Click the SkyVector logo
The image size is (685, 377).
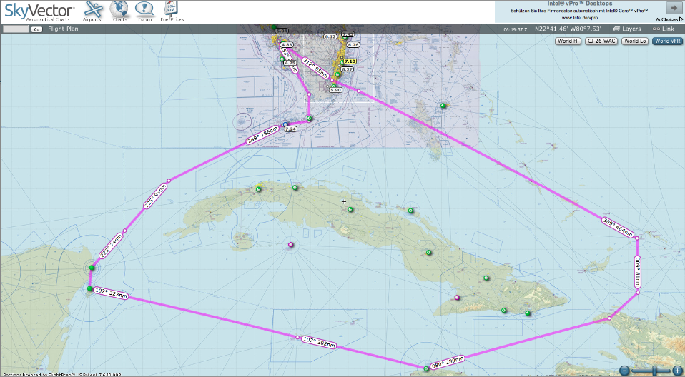[x=39, y=11]
